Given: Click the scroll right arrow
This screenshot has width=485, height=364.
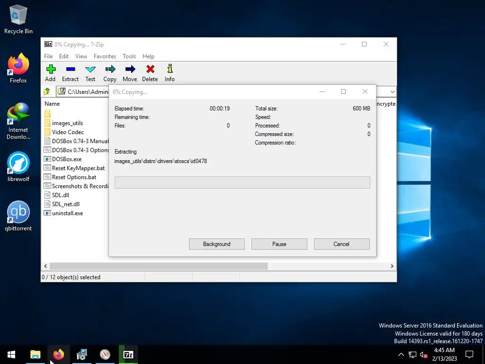Looking at the screenshot, I should coord(392,266).
